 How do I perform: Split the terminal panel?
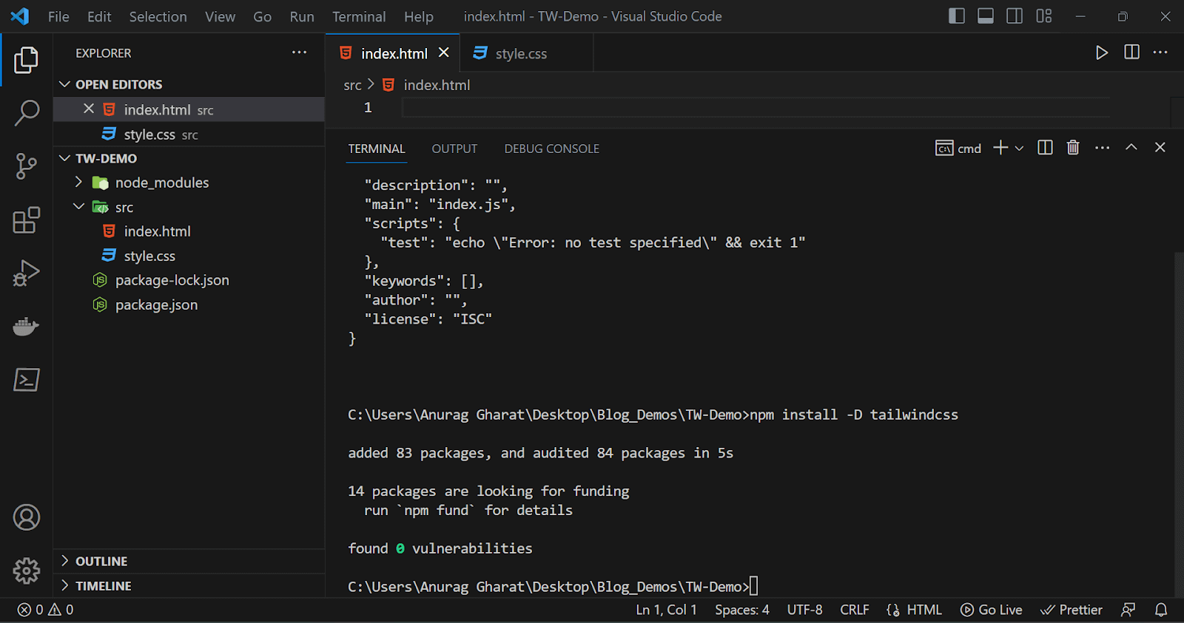[1045, 148]
